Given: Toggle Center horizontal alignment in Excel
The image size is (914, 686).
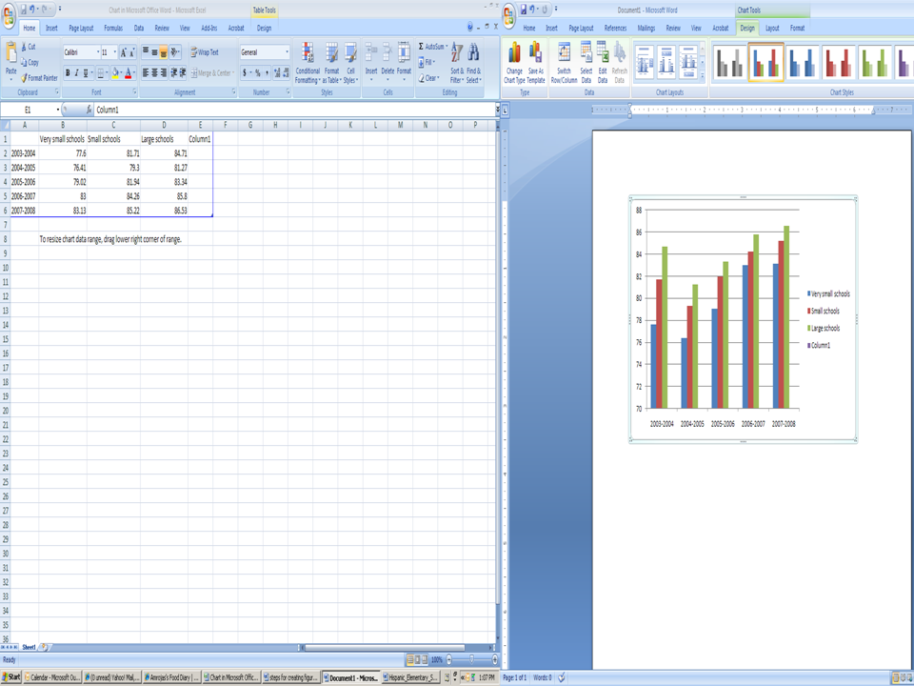Looking at the screenshot, I should point(154,73).
